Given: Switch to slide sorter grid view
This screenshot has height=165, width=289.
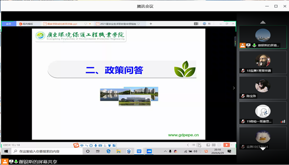Looking at the screenshot, I should click(214, 145).
